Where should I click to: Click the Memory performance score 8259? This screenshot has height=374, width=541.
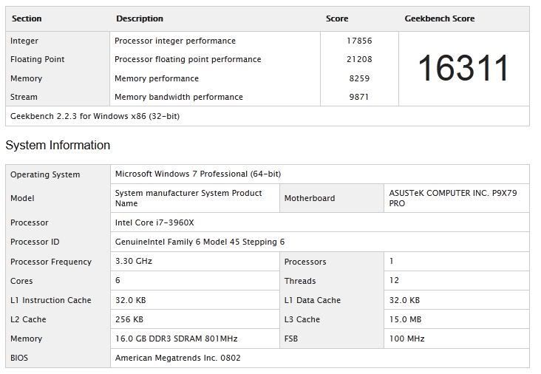tap(359, 78)
